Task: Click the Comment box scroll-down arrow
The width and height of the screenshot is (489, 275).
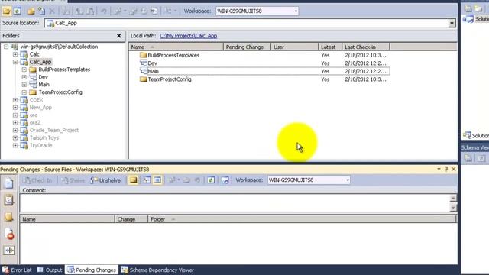Action: [453, 208]
